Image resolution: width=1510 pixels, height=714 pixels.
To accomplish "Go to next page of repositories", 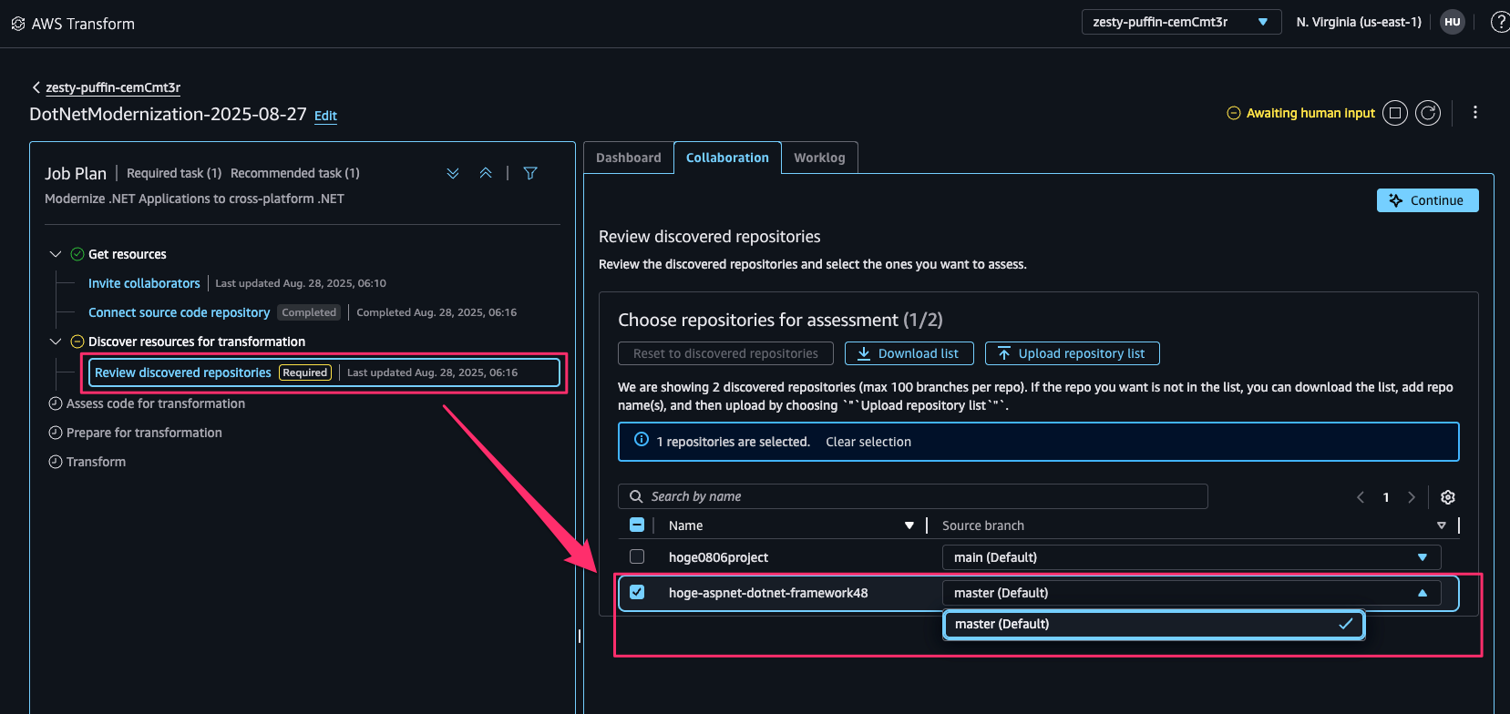I will (1412, 497).
